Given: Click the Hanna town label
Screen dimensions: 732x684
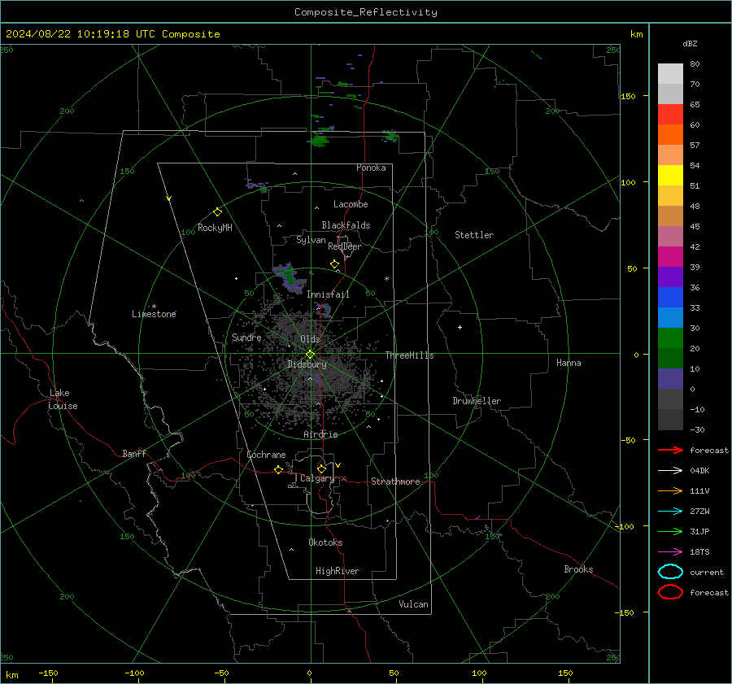Looking at the screenshot, I should pyautogui.click(x=569, y=363).
